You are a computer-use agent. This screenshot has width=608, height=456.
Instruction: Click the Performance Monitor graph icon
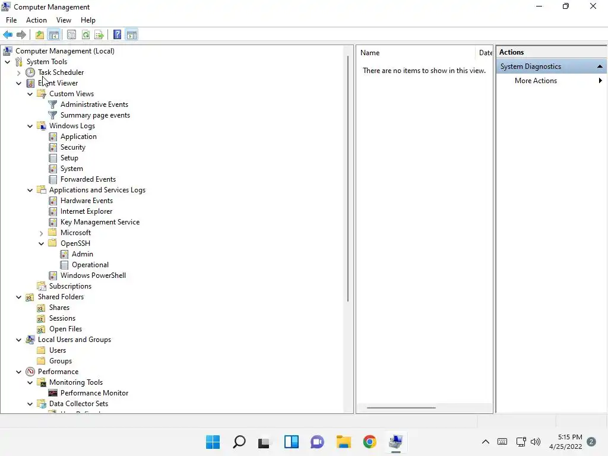coord(53,393)
